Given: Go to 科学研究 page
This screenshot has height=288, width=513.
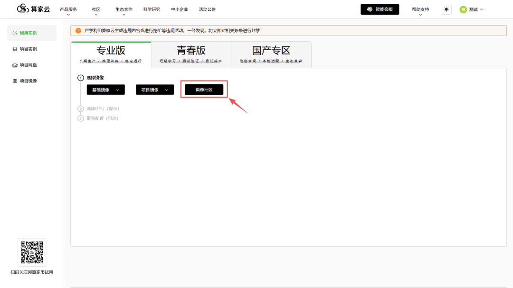Looking at the screenshot, I should (152, 9).
